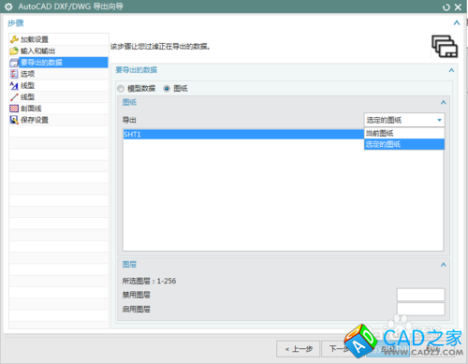Viewport: 468px width, 364px height.
Task: Go to the 保存设置 step
Action: click(x=59, y=120)
